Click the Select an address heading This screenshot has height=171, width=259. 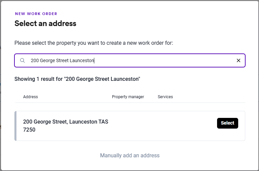tap(45, 23)
